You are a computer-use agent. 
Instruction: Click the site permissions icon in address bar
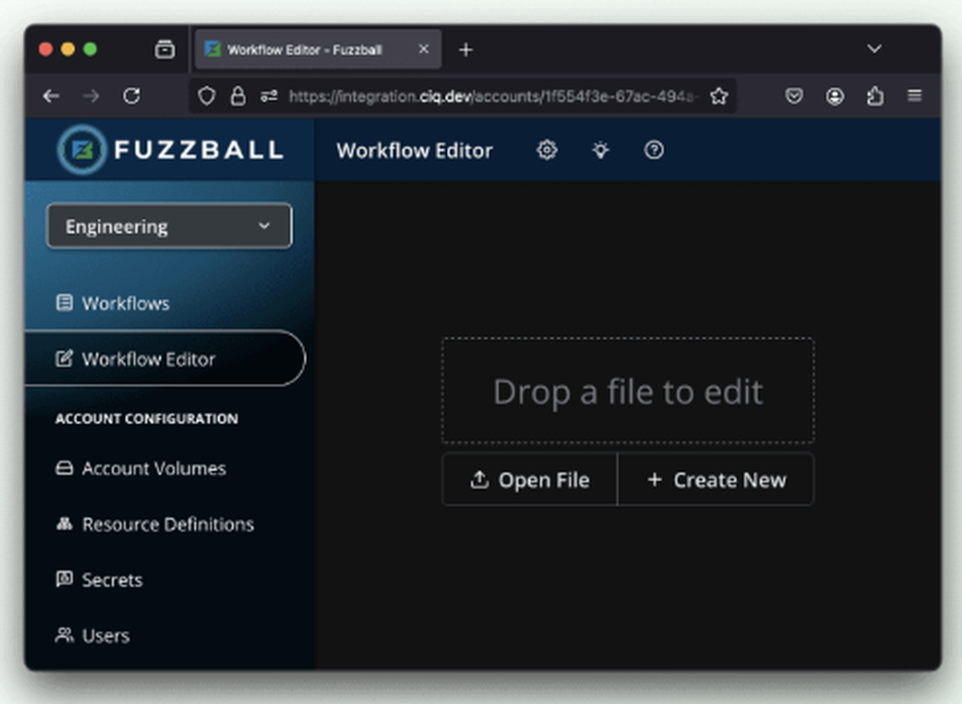click(268, 96)
